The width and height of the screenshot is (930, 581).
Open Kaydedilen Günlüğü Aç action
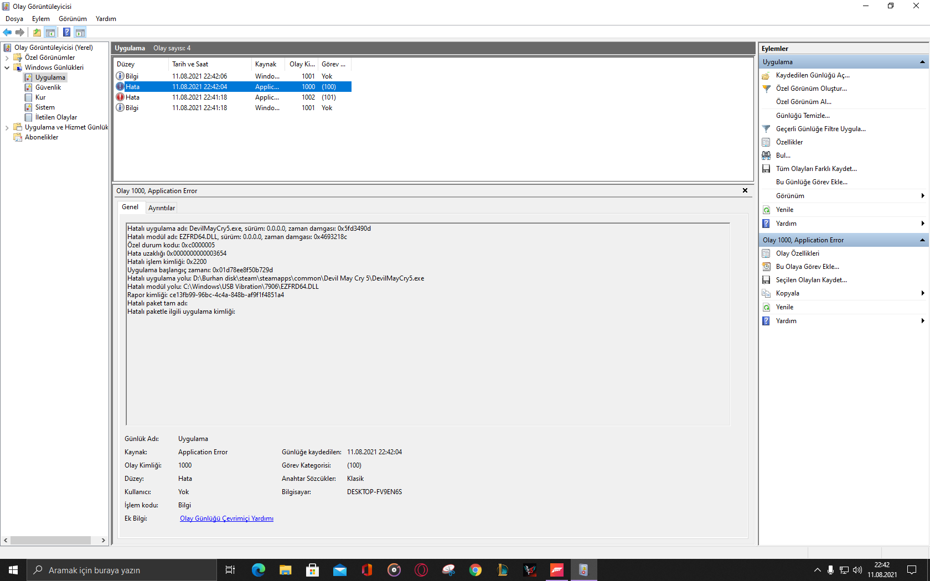[813, 75]
